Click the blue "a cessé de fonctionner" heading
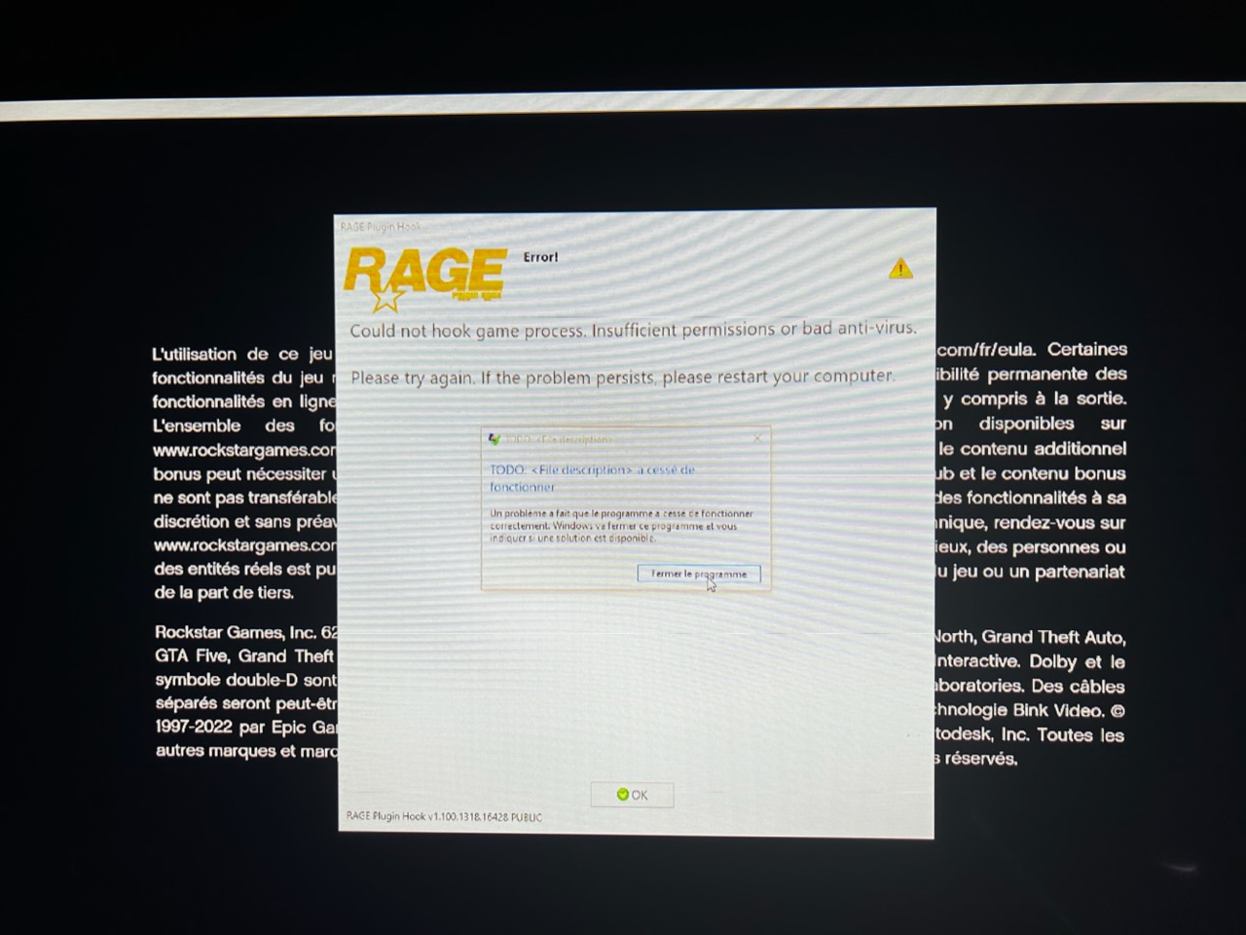This screenshot has width=1246, height=935. (592, 477)
